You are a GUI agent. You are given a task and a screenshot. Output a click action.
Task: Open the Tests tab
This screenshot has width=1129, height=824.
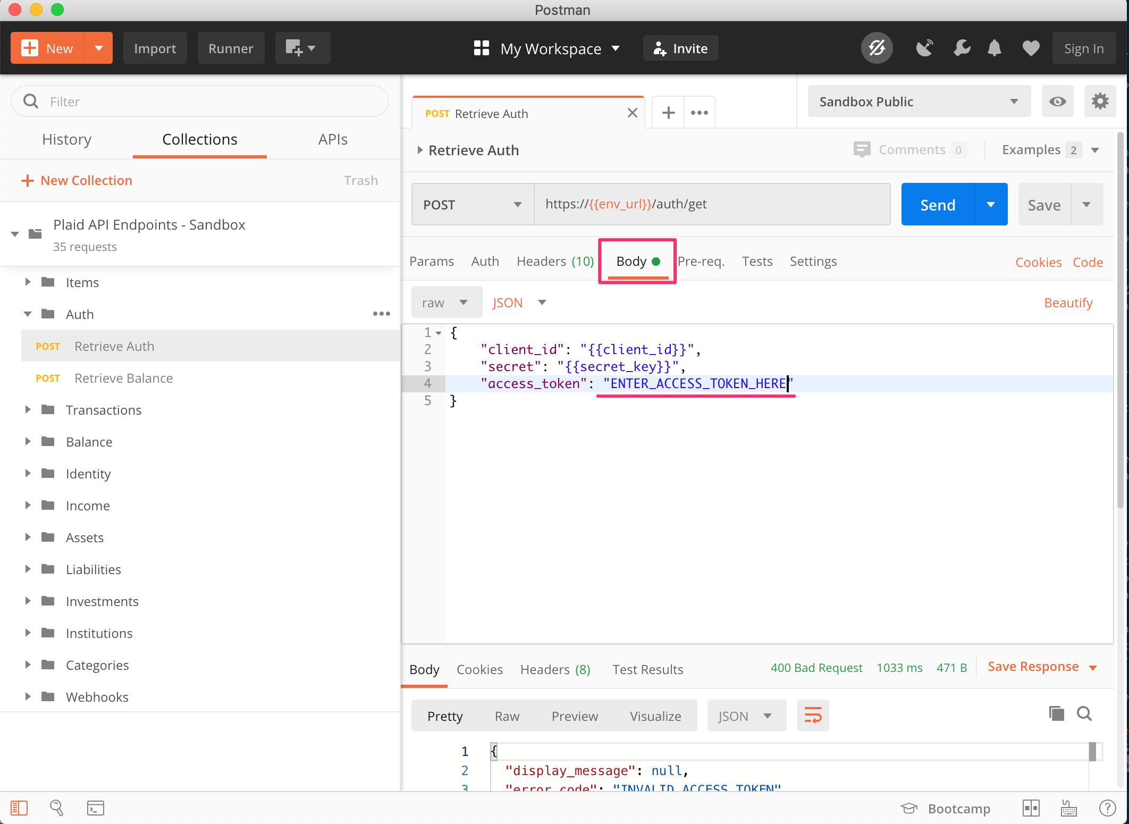(x=757, y=261)
